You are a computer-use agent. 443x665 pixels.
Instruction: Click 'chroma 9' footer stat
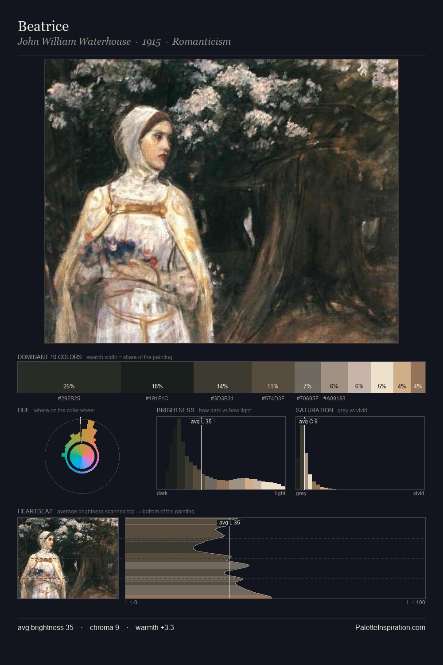click(x=105, y=628)
